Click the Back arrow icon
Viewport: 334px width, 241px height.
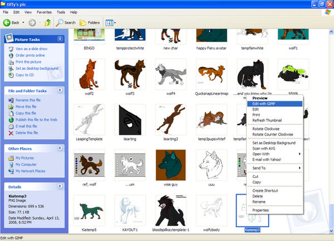pos(7,22)
